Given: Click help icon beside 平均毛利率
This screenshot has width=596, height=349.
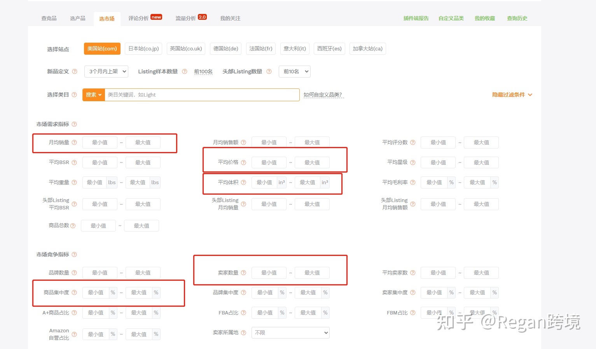Looking at the screenshot, I should pyautogui.click(x=412, y=182).
